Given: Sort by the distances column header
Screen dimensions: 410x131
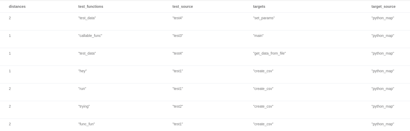Looking at the screenshot, I should [x=17, y=6].
